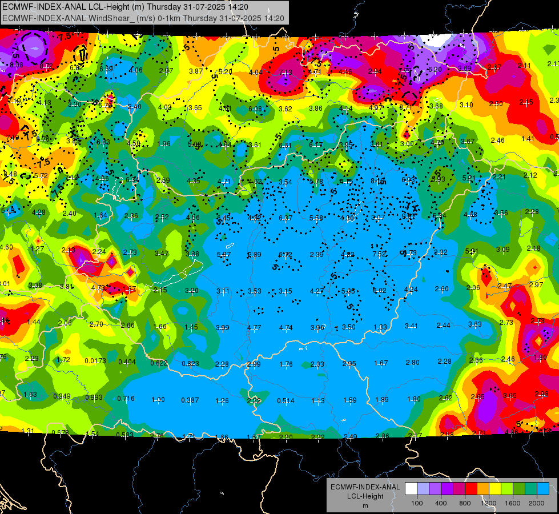Click the wind shear value 4.77
This screenshot has height=514, width=559.
click(x=254, y=327)
